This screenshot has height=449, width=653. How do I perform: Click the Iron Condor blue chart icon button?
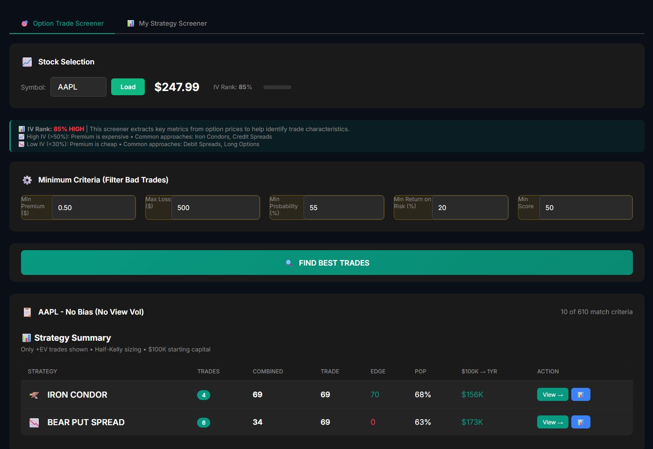coord(581,394)
